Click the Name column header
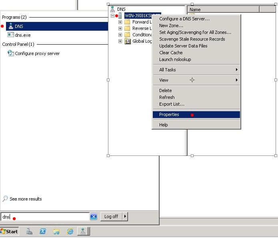The width and height of the screenshot is (278, 238). 223,10
